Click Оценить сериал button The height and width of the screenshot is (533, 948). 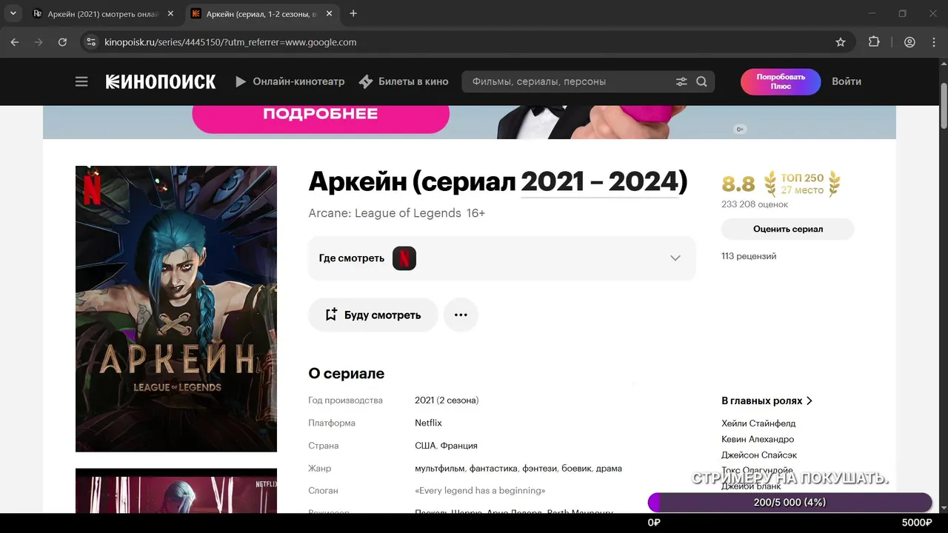click(x=788, y=229)
